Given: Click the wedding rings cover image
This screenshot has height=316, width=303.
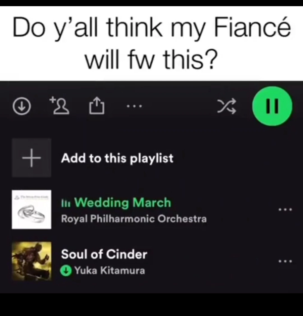Looking at the screenshot, I should [31, 210].
